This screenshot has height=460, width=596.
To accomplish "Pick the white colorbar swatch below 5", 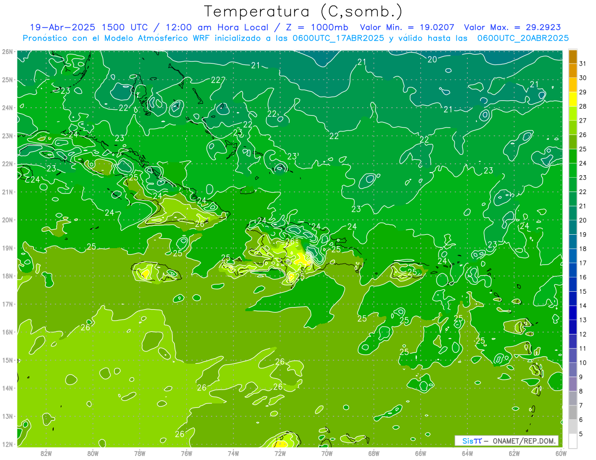I will (573, 441).
